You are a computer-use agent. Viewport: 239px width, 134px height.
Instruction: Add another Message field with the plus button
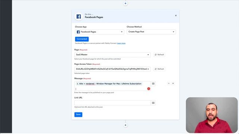(x=173, y=83)
